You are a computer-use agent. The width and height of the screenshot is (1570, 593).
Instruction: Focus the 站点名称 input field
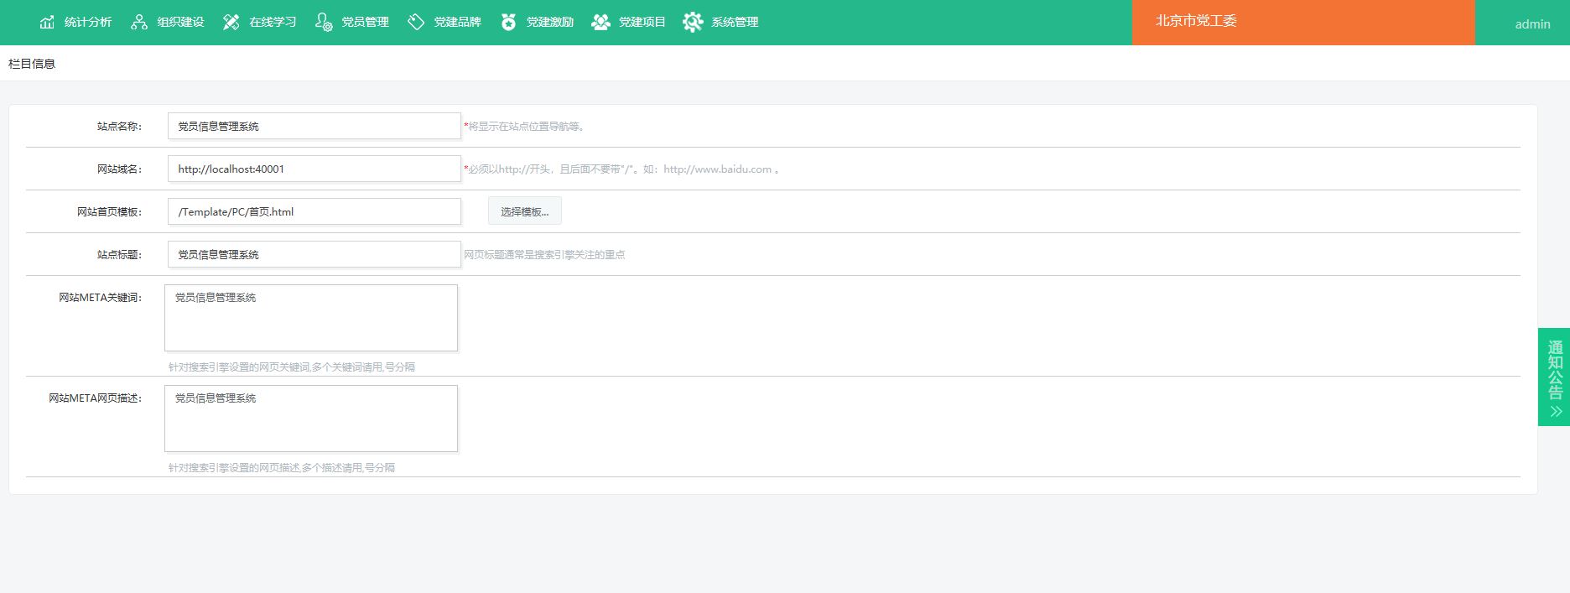314,126
